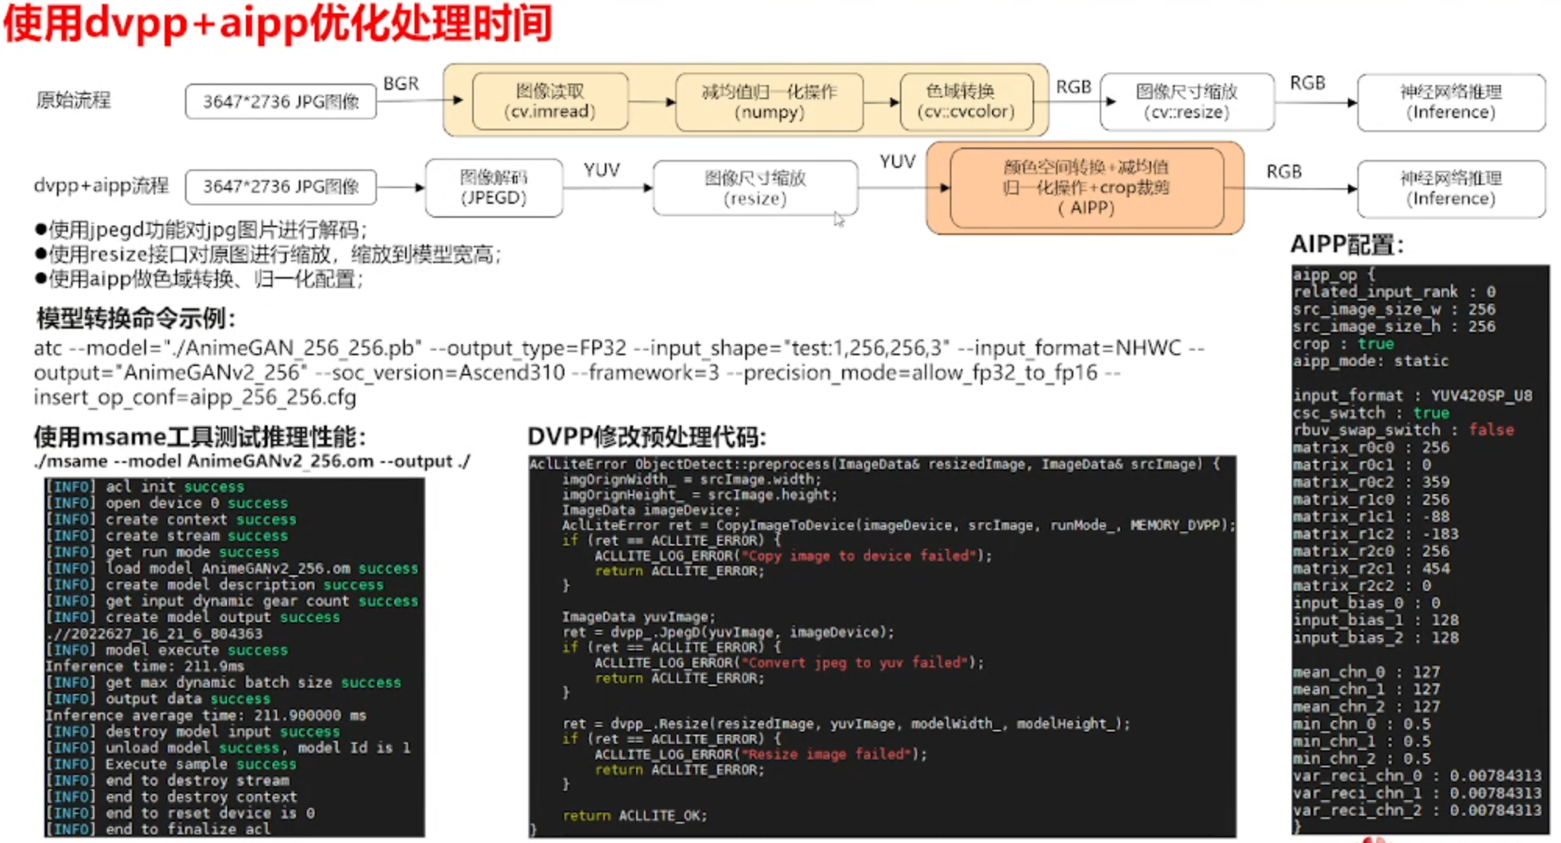The image size is (1561, 843).
Task: Click the 图像解码 (JPEGD) box
Action: 494,188
